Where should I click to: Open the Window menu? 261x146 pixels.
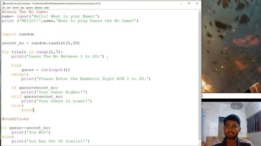click(39, 8)
